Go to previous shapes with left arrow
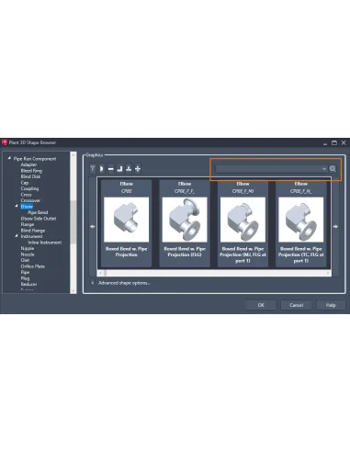 pos(93,227)
